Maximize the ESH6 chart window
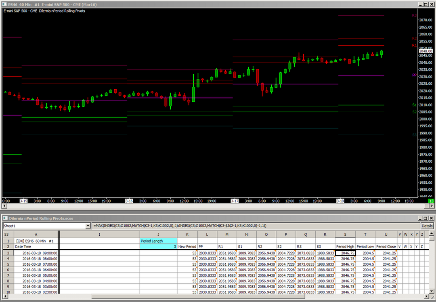Image resolution: width=436 pixels, height=302 pixels. coord(426,4)
